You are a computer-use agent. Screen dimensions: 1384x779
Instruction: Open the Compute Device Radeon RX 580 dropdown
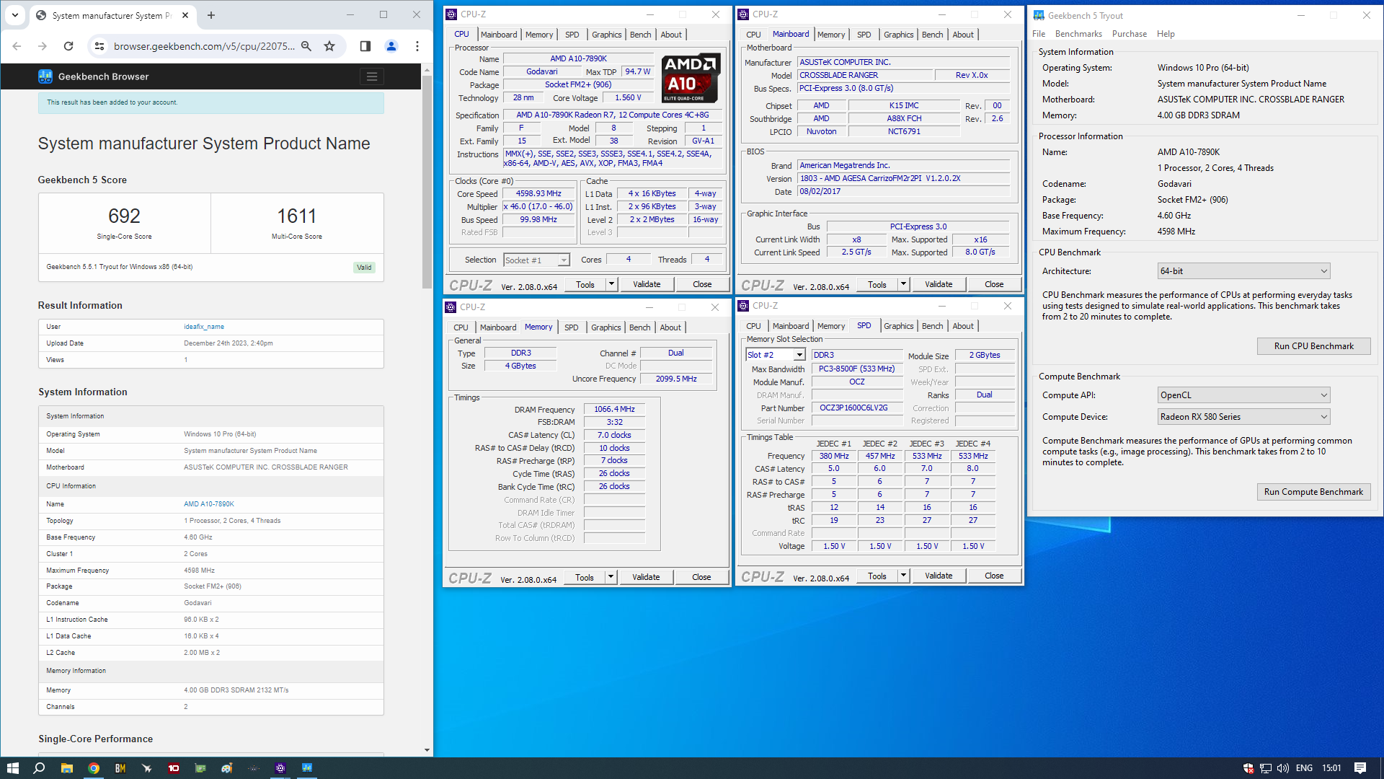[x=1243, y=417]
